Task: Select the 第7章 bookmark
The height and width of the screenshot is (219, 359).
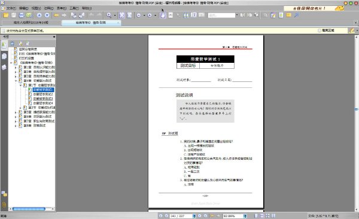Action: [39, 121]
